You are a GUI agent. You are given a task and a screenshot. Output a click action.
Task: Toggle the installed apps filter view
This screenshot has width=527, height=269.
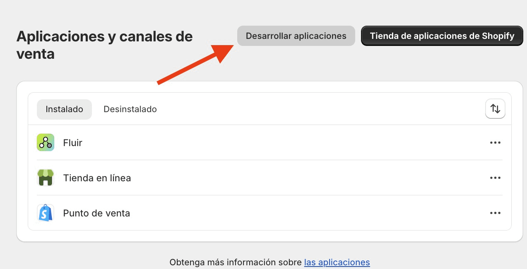tap(64, 109)
